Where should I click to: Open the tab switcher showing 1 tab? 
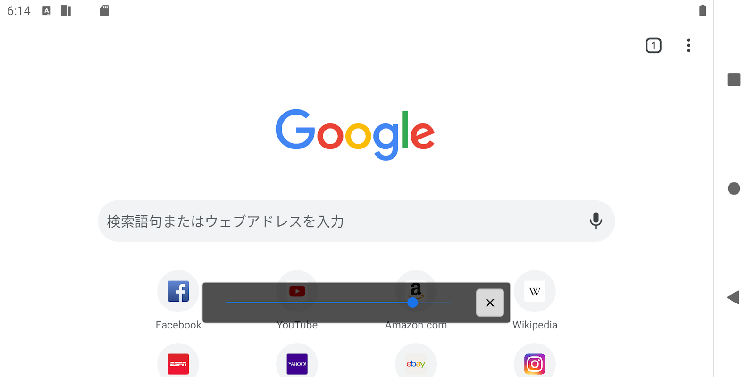pos(654,46)
